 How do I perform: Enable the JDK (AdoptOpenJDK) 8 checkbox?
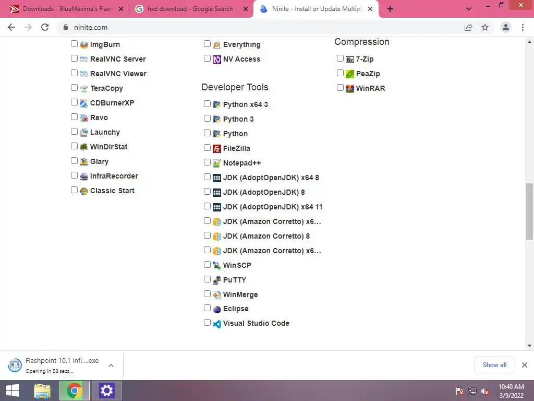point(207,192)
